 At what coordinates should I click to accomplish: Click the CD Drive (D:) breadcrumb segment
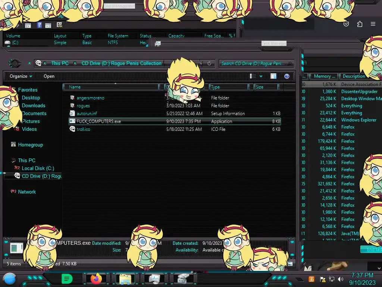click(x=121, y=63)
